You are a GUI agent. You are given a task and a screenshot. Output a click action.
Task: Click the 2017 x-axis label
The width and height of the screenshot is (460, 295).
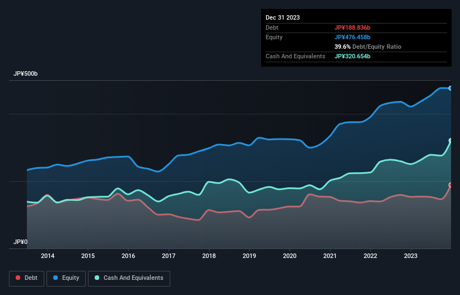click(169, 256)
